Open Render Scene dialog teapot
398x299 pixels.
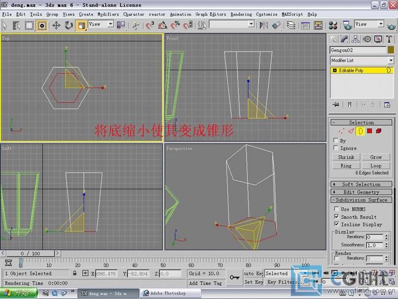pyautogui.click(x=347, y=25)
